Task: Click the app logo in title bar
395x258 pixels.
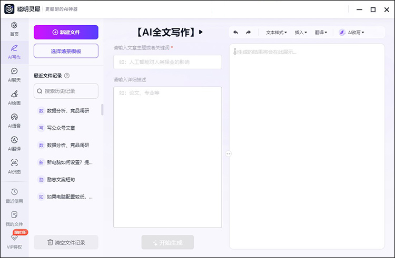Action: [x=9, y=9]
